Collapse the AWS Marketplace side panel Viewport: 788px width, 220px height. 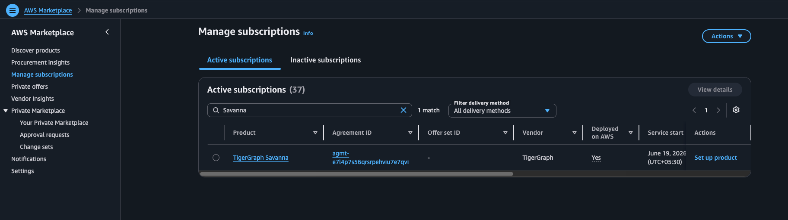click(x=107, y=32)
